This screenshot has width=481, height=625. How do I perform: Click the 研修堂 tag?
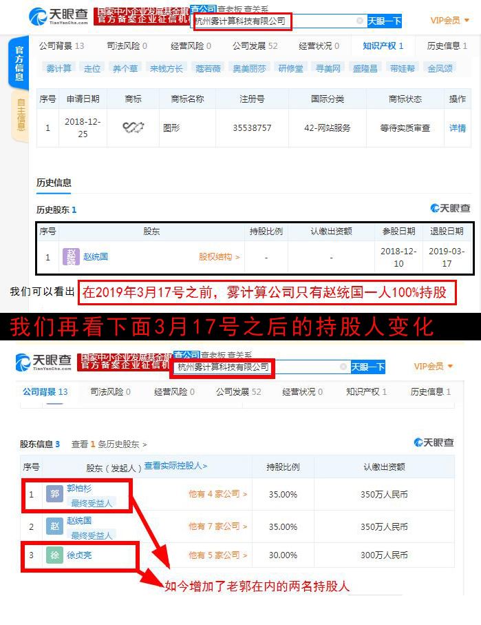[290, 68]
